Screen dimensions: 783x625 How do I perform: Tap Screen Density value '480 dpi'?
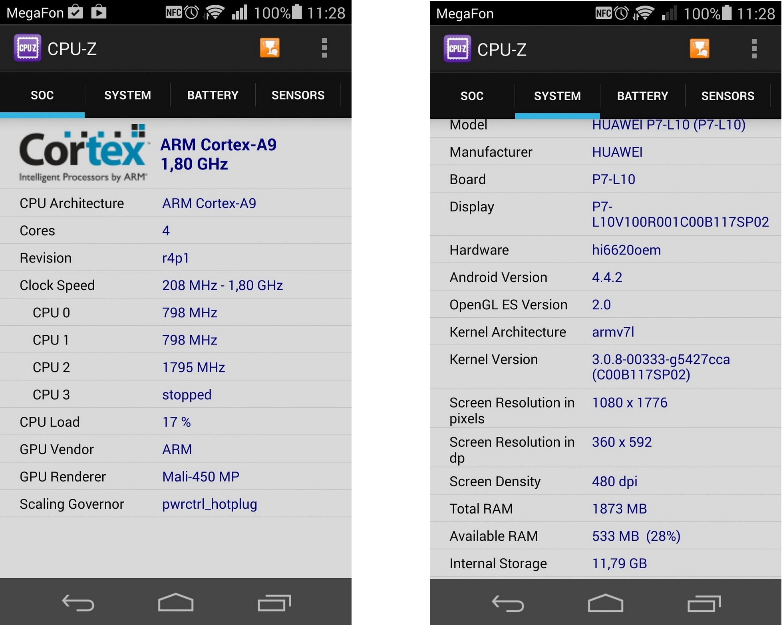pos(614,482)
